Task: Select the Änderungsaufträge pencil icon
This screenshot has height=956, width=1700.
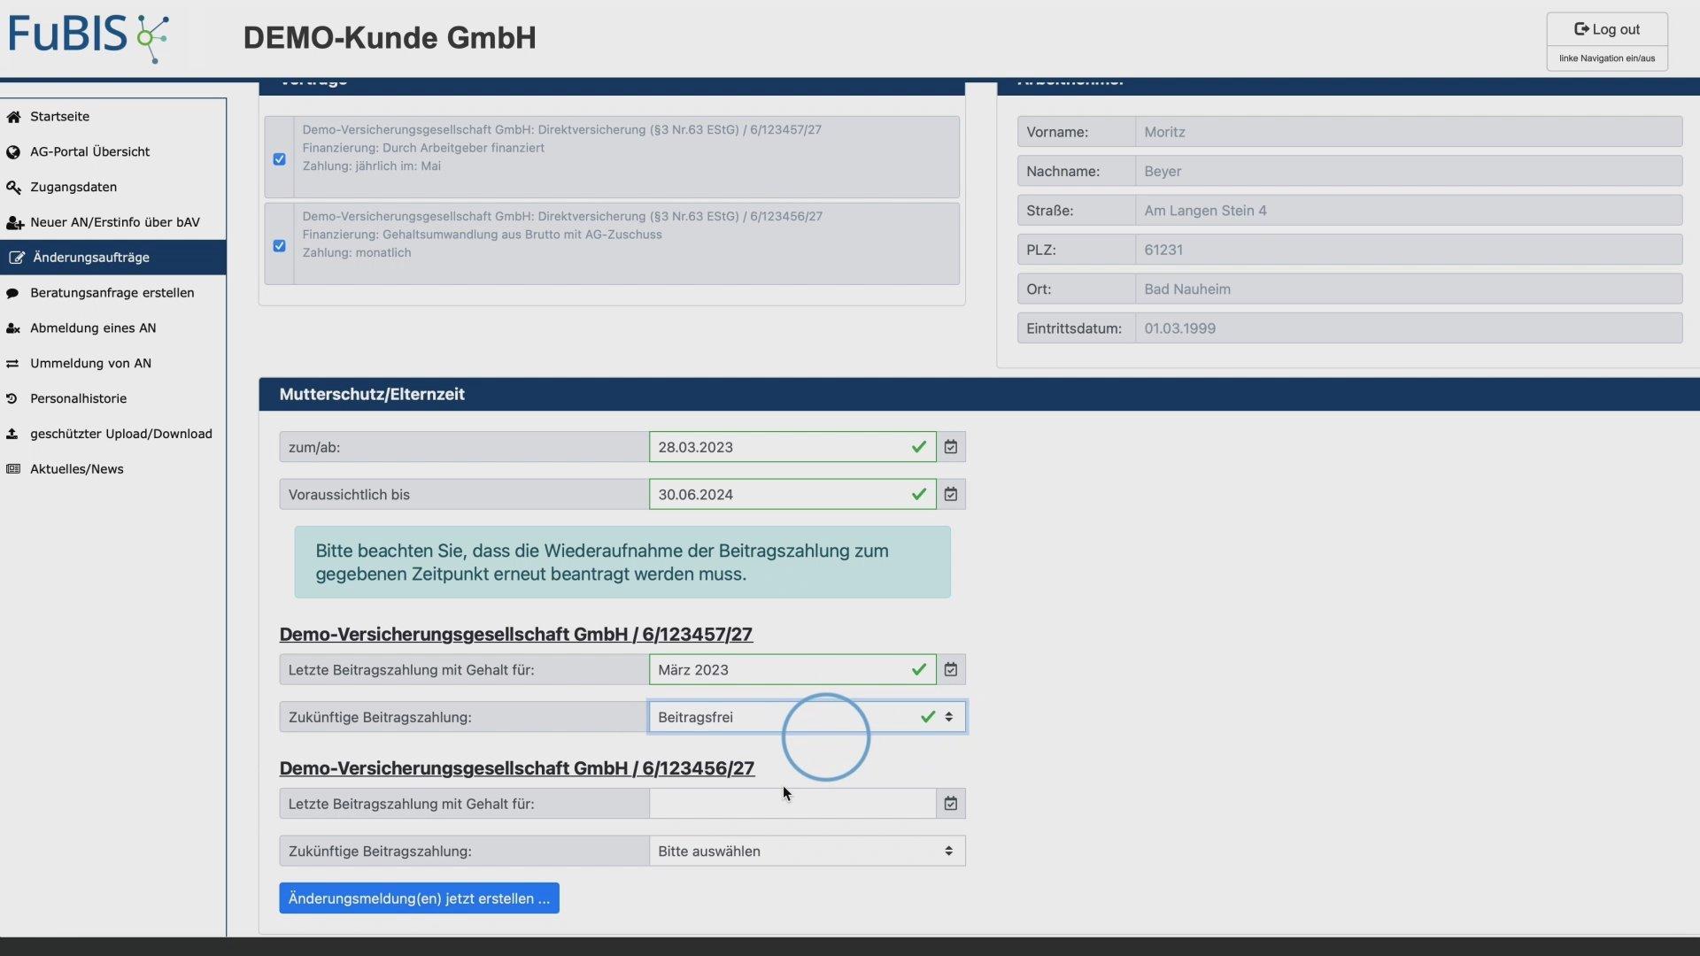Action: [15, 258]
